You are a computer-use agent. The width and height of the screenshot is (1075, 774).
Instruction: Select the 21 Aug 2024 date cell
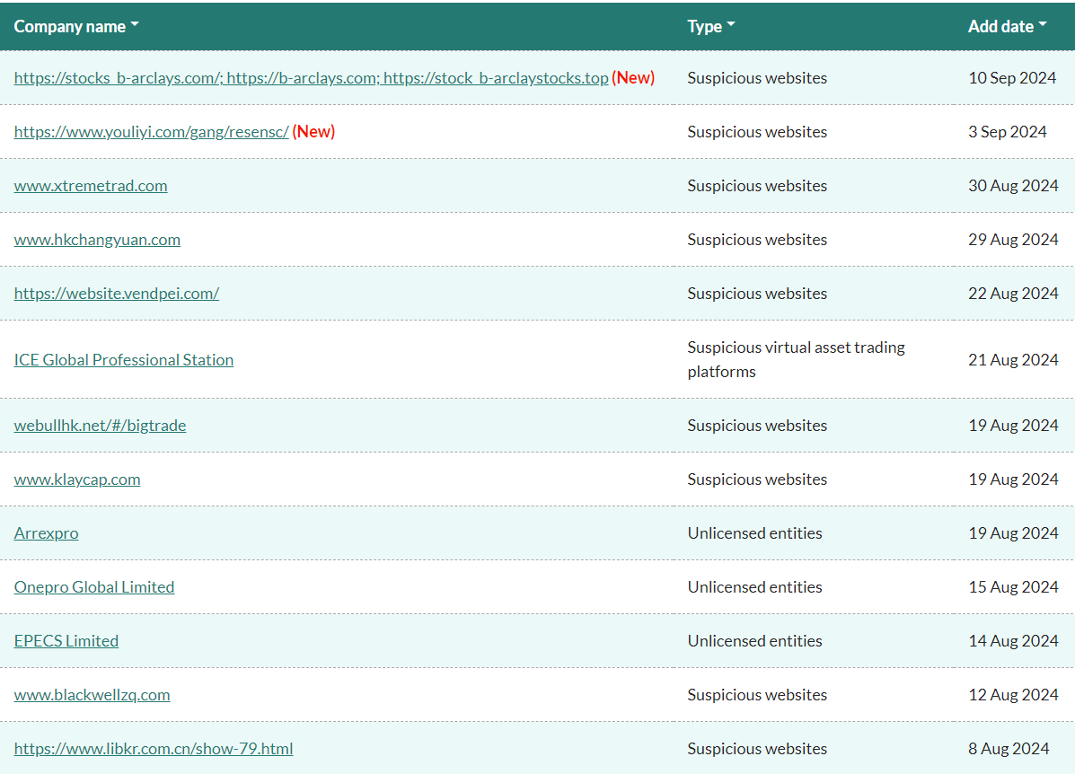click(1013, 360)
